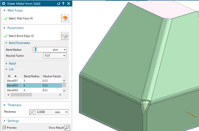Viewport: 199px width, 131px height.
Task: Open help for Sheet Metal from Solid
Action: (x=63, y=3)
